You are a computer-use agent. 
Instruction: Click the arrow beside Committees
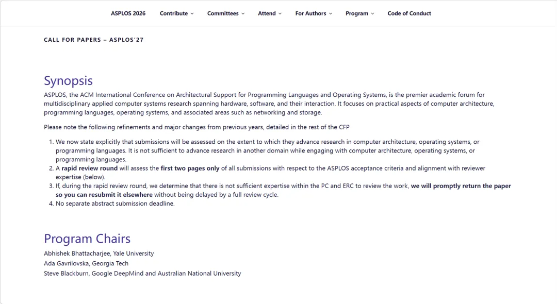point(243,14)
